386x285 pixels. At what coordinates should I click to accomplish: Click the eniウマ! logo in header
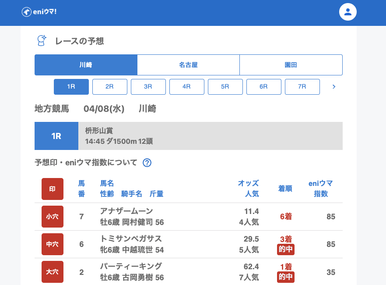pos(39,12)
